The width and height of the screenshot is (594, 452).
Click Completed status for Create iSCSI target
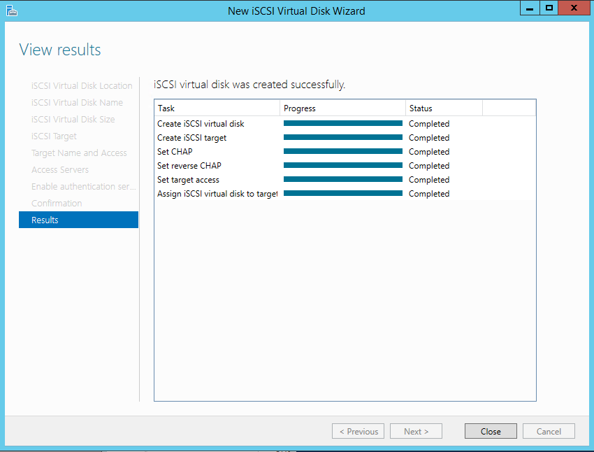[429, 138]
